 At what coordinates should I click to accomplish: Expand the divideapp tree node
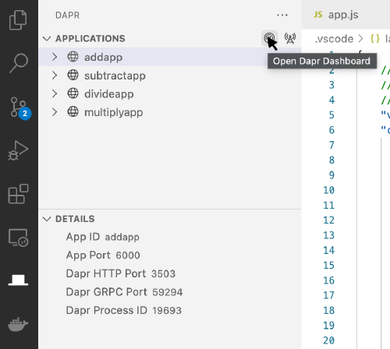55,93
